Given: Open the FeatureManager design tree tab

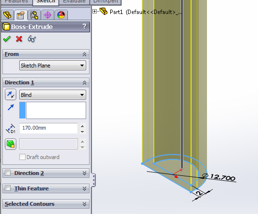Looking at the screenshot, I should [7, 15].
